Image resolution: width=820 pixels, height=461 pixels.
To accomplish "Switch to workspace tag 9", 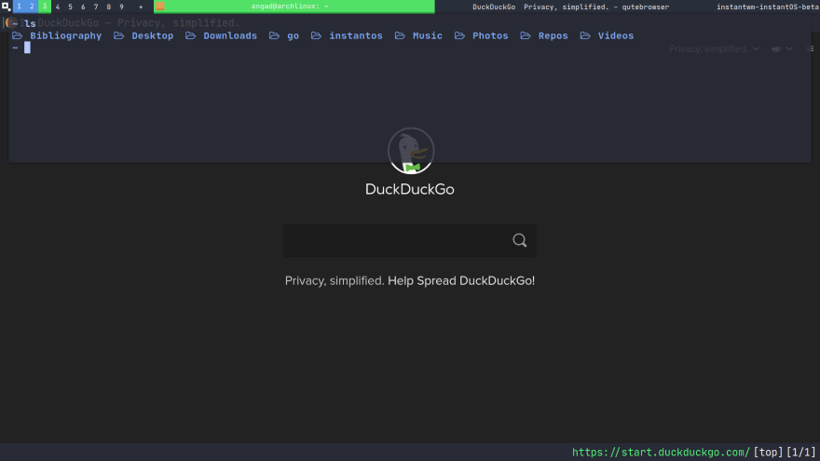I will (121, 7).
